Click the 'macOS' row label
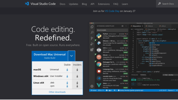Viewport: 178px width, 100px height. [37, 70]
